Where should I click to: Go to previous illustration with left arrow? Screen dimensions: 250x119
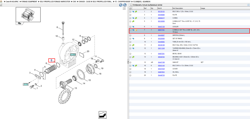pyautogui.click(x=121, y=5)
